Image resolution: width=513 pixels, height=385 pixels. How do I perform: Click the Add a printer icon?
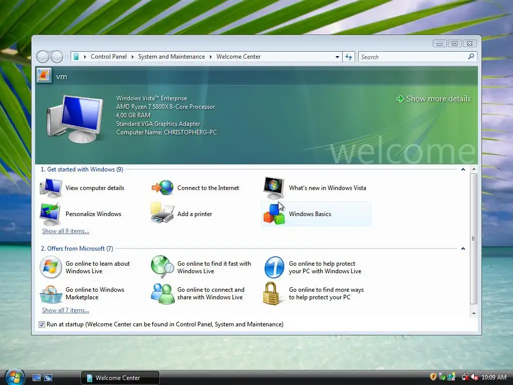click(162, 213)
